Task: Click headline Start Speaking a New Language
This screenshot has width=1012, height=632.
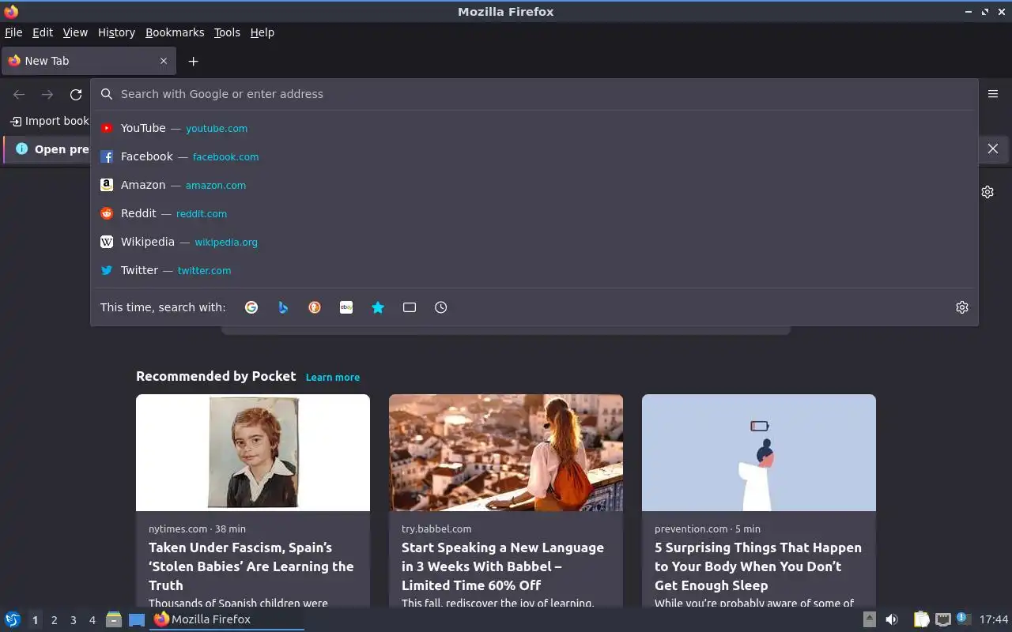Action: (x=503, y=566)
